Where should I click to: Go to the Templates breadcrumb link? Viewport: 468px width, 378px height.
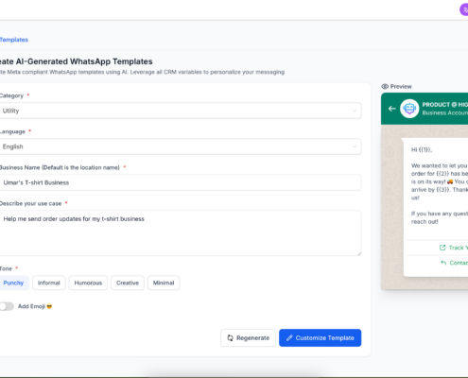point(14,40)
